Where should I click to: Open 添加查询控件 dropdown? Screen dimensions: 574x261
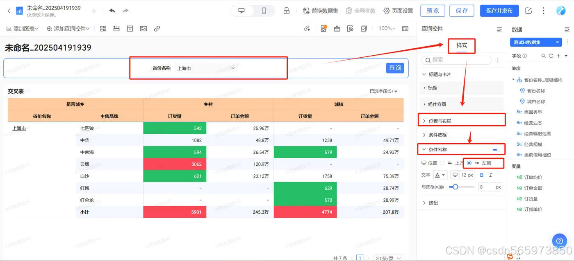coord(68,29)
